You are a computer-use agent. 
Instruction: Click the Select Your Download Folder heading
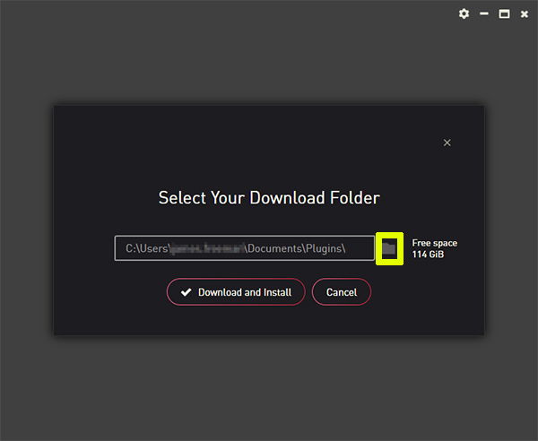(269, 198)
